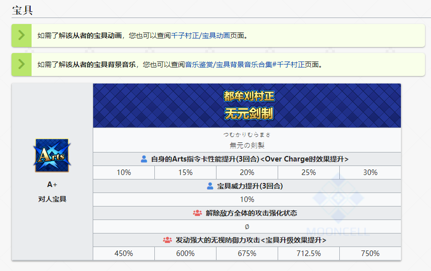The image size is (431, 271).
Task: Click the blue Arts card icon
Action: click(x=52, y=155)
